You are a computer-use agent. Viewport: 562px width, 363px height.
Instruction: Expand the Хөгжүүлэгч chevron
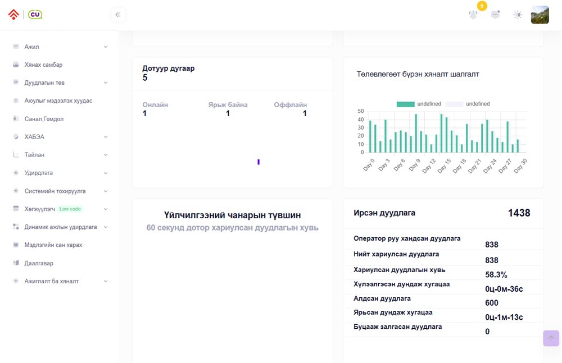[x=106, y=209]
